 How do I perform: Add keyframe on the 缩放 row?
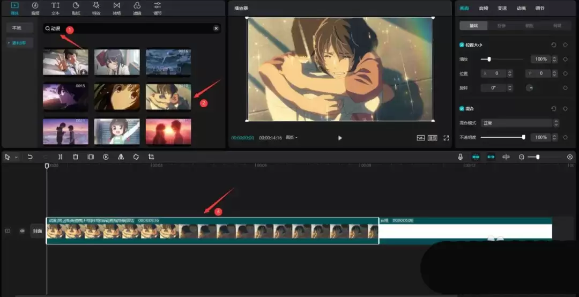565,59
